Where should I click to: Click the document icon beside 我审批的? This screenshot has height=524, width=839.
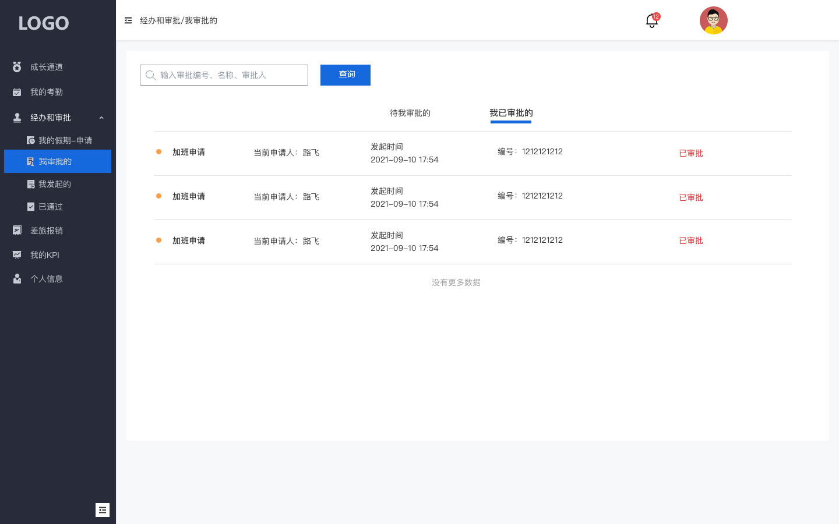(x=31, y=161)
